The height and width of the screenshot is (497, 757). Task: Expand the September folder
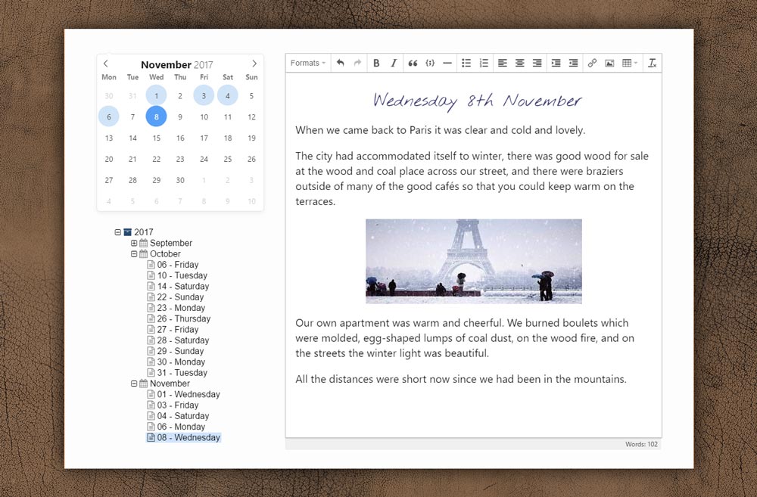point(134,243)
